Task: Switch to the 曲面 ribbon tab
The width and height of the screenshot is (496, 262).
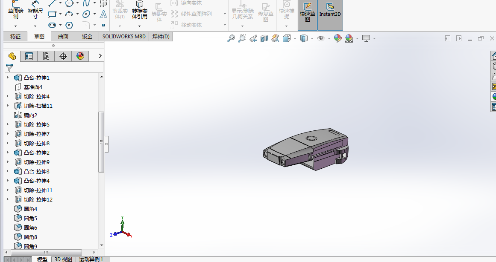Action: point(63,37)
